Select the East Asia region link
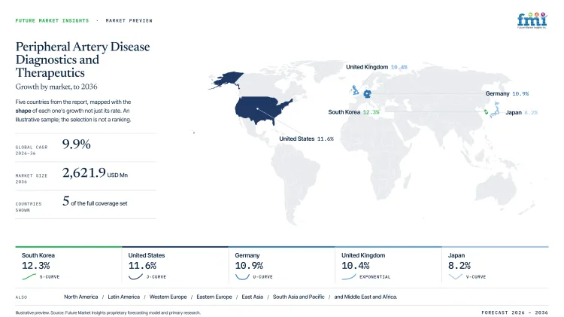The width and height of the screenshot is (564, 317). (252, 297)
